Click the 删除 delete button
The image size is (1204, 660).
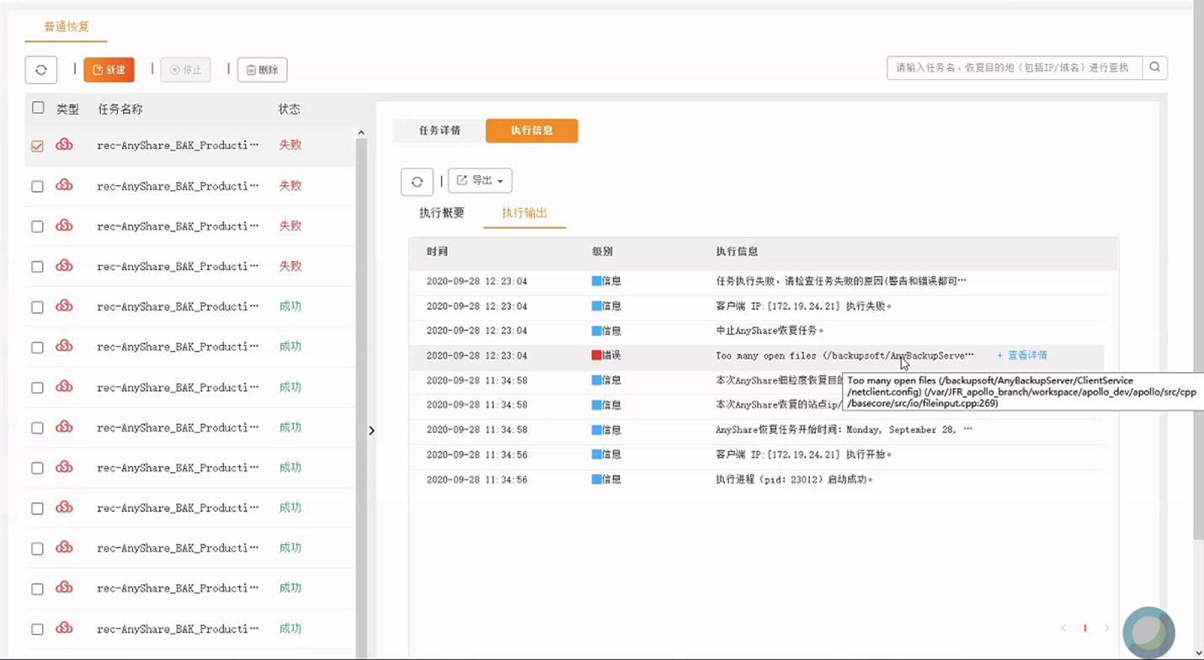pos(263,70)
